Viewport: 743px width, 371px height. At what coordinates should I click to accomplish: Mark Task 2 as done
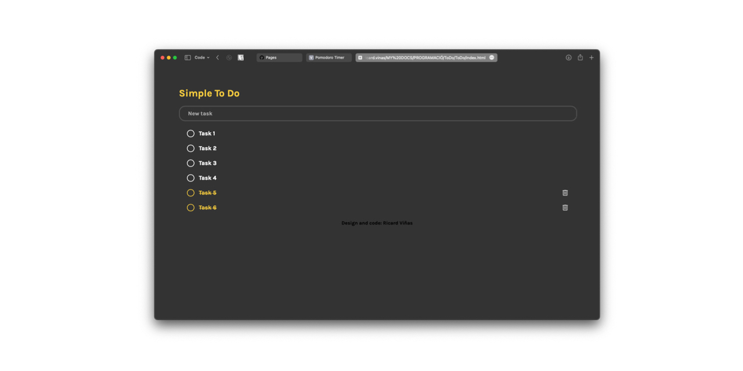click(190, 148)
